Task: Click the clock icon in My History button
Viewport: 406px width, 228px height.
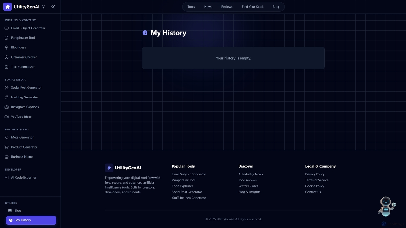Action: tap(11, 220)
